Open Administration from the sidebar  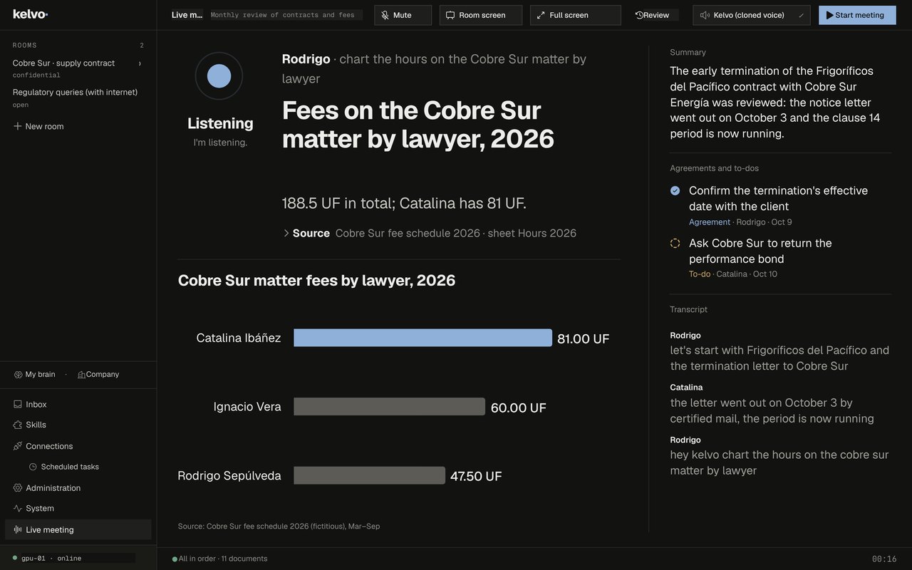78,488
